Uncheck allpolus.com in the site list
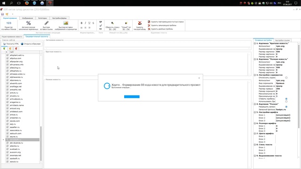 point(8,58)
